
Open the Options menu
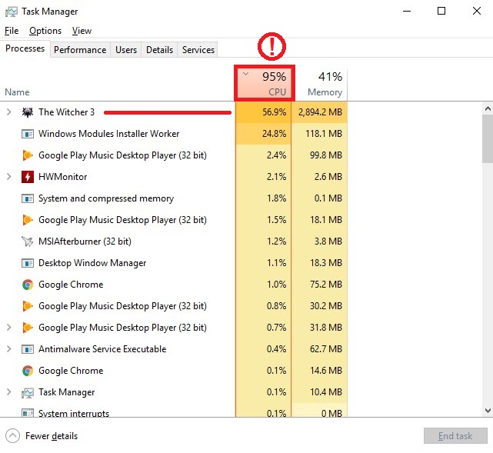pyautogui.click(x=45, y=31)
